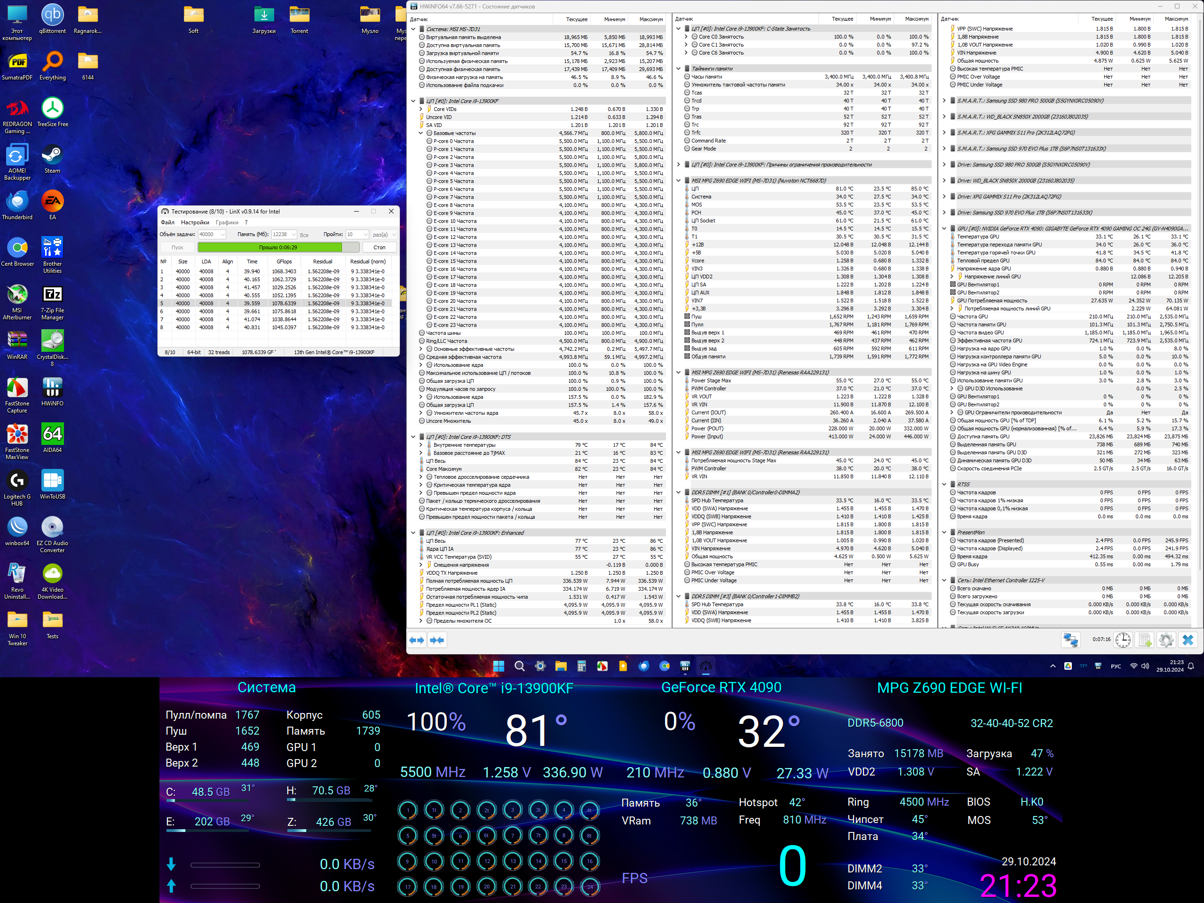The width and height of the screenshot is (1204, 903).
Task: Expand Samsung SSD 980 PRO S.M.A.R.T. section
Action: coord(944,101)
